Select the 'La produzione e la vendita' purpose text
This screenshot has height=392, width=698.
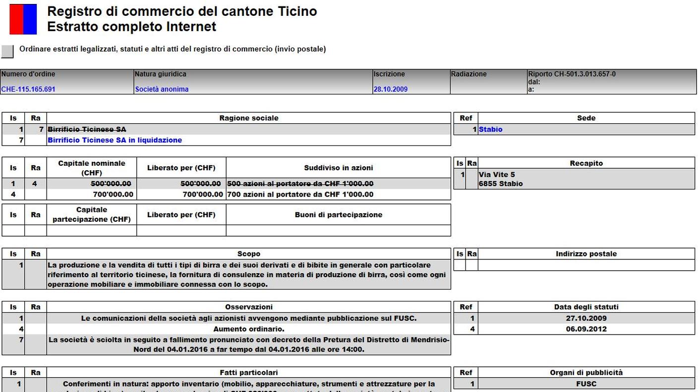point(246,275)
